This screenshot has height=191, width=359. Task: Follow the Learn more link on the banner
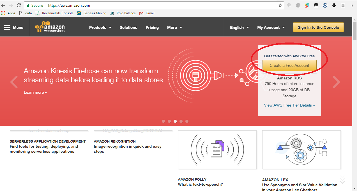tap(35, 92)
